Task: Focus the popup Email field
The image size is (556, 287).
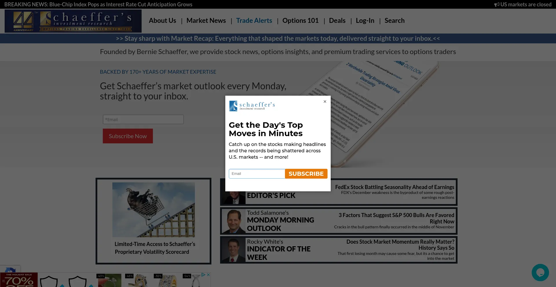Action: point(257,174)
